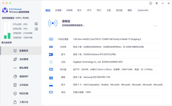Select 磁盘保护 in the sidebar

click(x=24, y=76)
